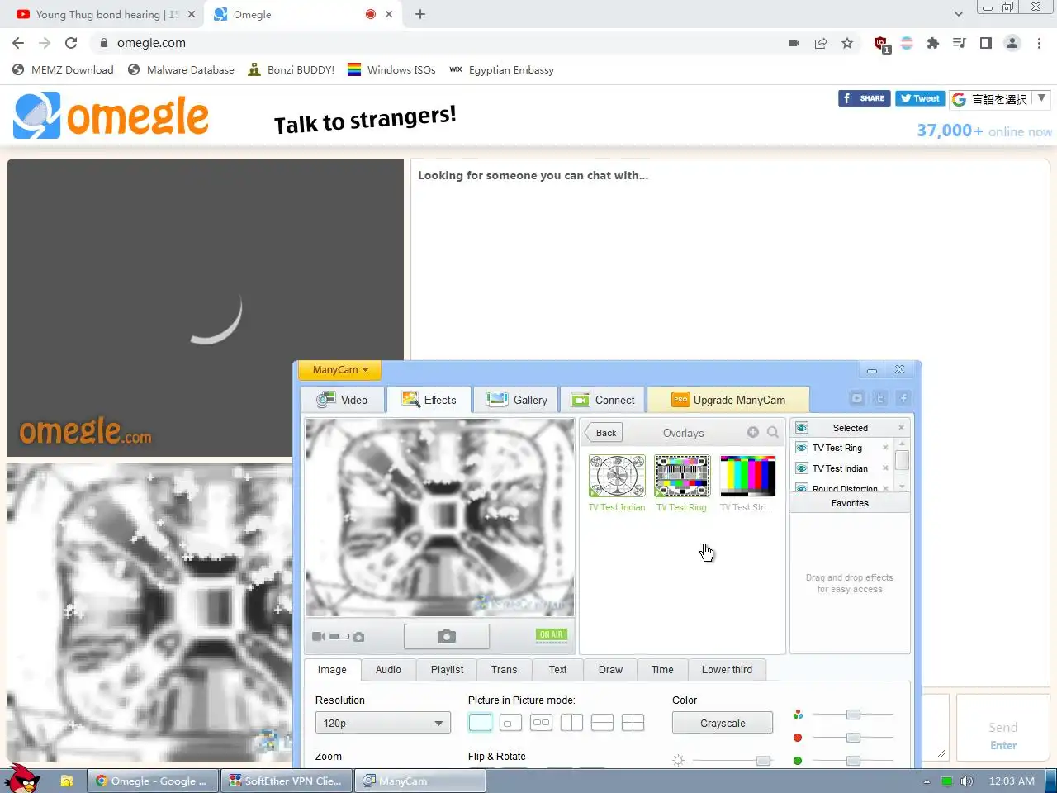Switch to ManyCam Connect tab
The height and width of the screenshot is (793, 1057).
click(603, 400)
